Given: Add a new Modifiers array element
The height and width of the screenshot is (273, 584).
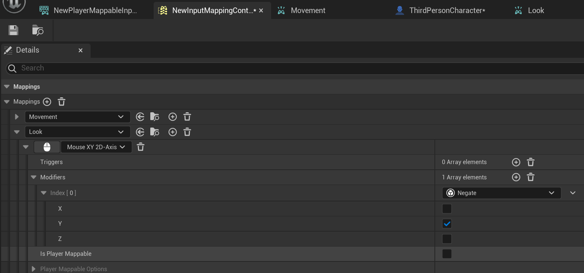Looking at the screenshot, I should tap(516, 177).
